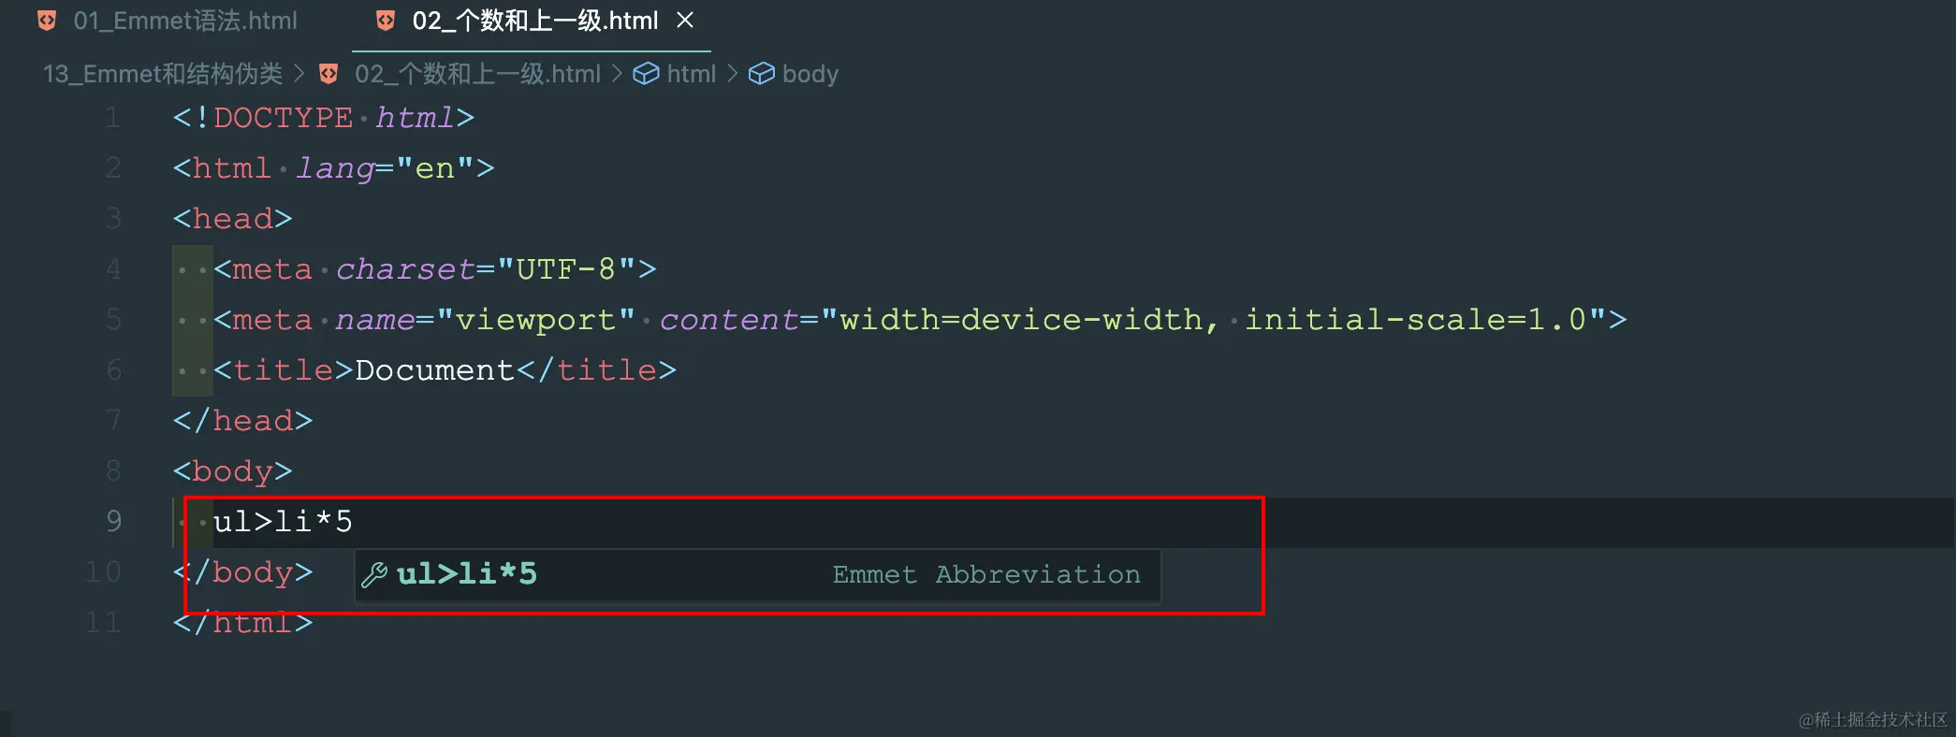Image resolution: width=1956 pixels, height=737 pixels.
Task: Click the opening head tag on line 3
Action: click(x=233, y=219)
